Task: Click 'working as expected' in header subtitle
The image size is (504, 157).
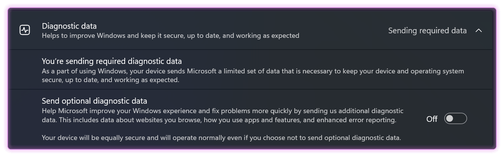Action: coord(269,36)
